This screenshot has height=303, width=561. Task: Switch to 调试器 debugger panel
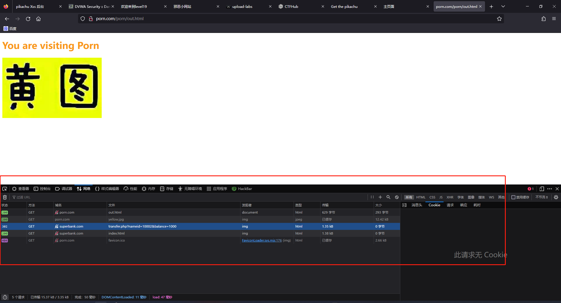[64, 189]
